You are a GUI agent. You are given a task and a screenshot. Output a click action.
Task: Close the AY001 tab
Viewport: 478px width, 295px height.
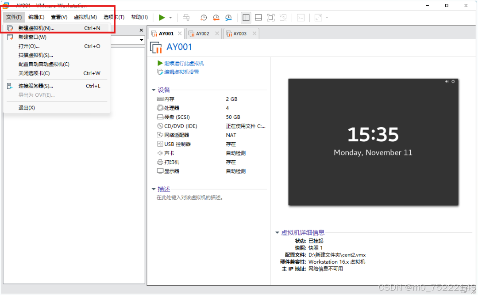[x=180, y=34]
